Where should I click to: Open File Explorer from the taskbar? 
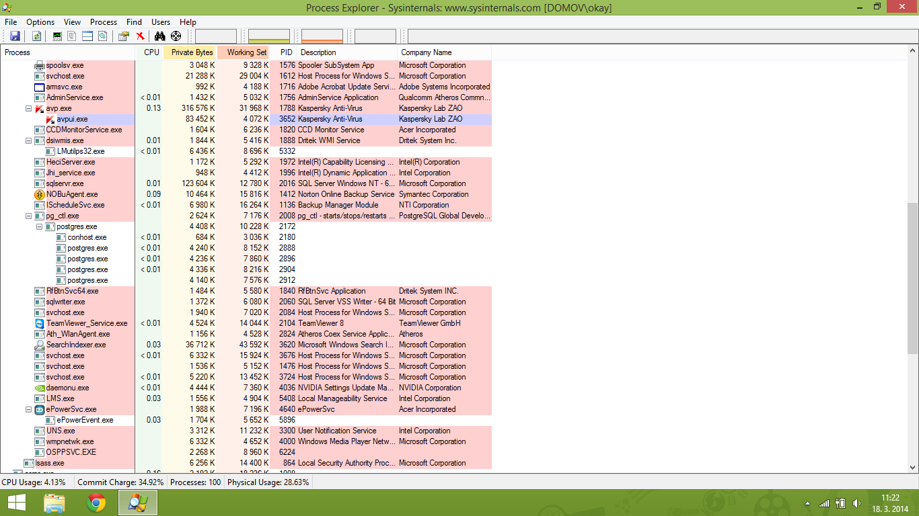54,503
